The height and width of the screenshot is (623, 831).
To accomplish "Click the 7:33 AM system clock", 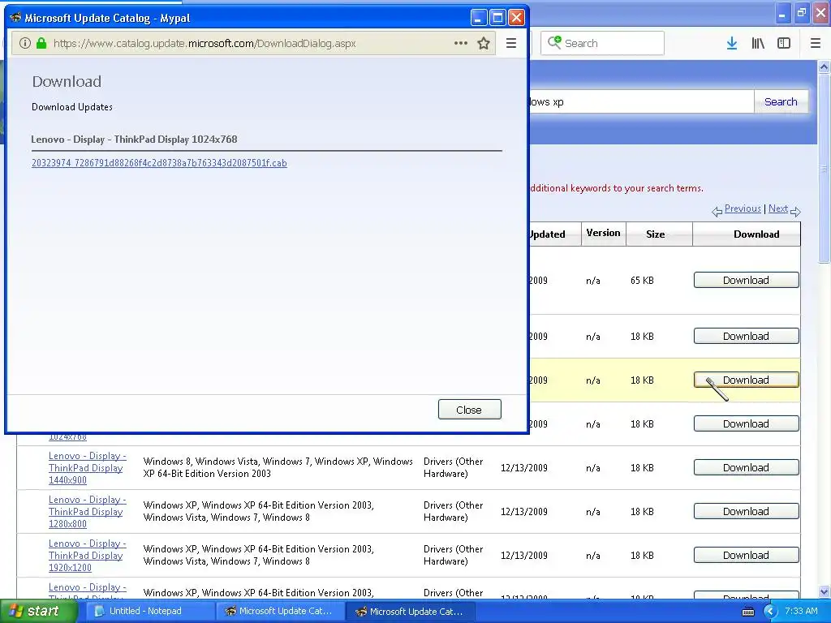I will (801, 611).
